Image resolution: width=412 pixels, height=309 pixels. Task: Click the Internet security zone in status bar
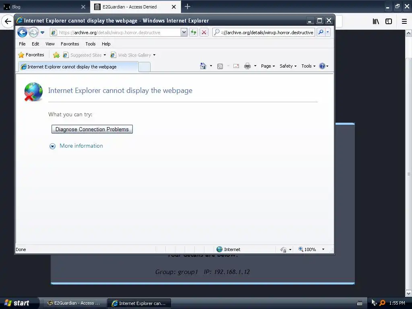click(x=228, y=249)
